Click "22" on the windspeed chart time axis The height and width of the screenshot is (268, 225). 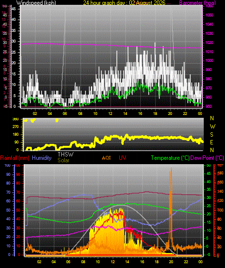point(185,113)
